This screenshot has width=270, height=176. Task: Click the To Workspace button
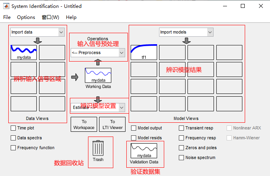click(84, 124)
